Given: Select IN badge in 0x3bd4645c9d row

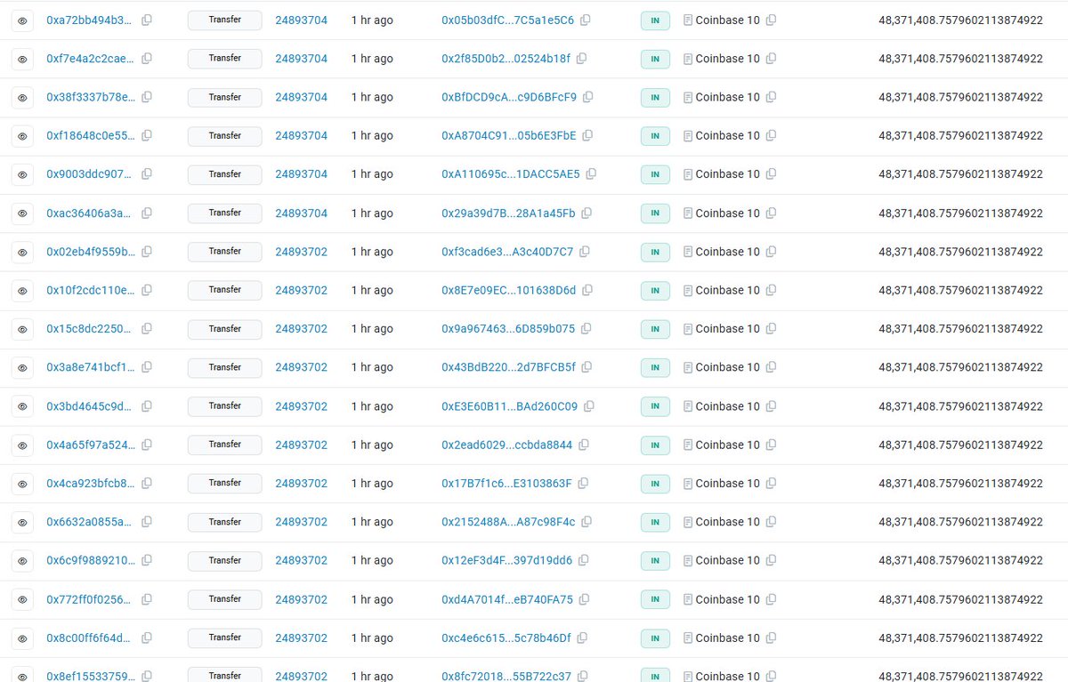Looking at the screenshot, I should point(655,406).
